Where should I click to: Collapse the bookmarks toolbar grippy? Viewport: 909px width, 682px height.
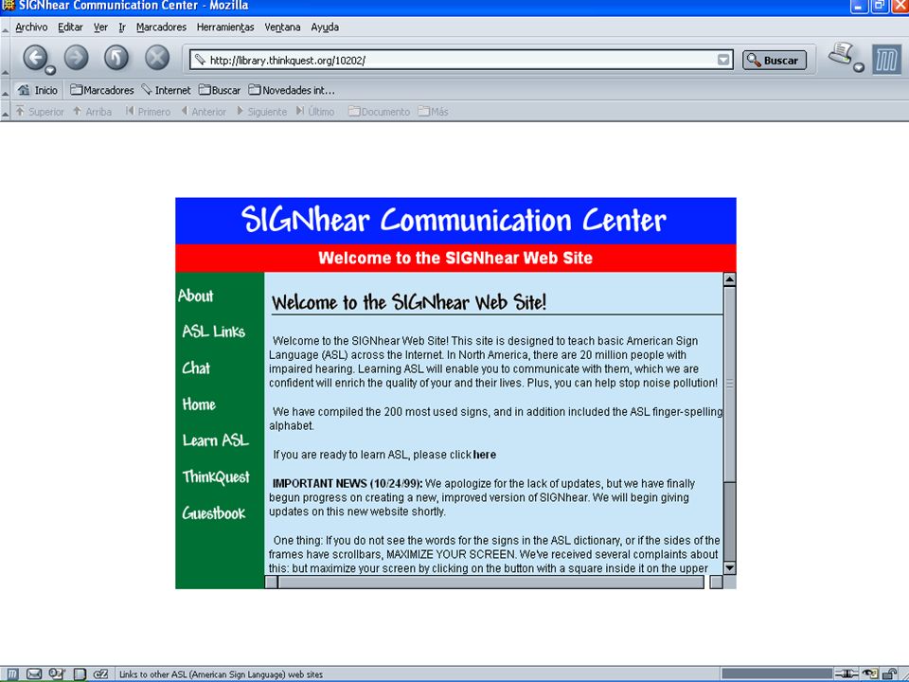pos(6,91)
